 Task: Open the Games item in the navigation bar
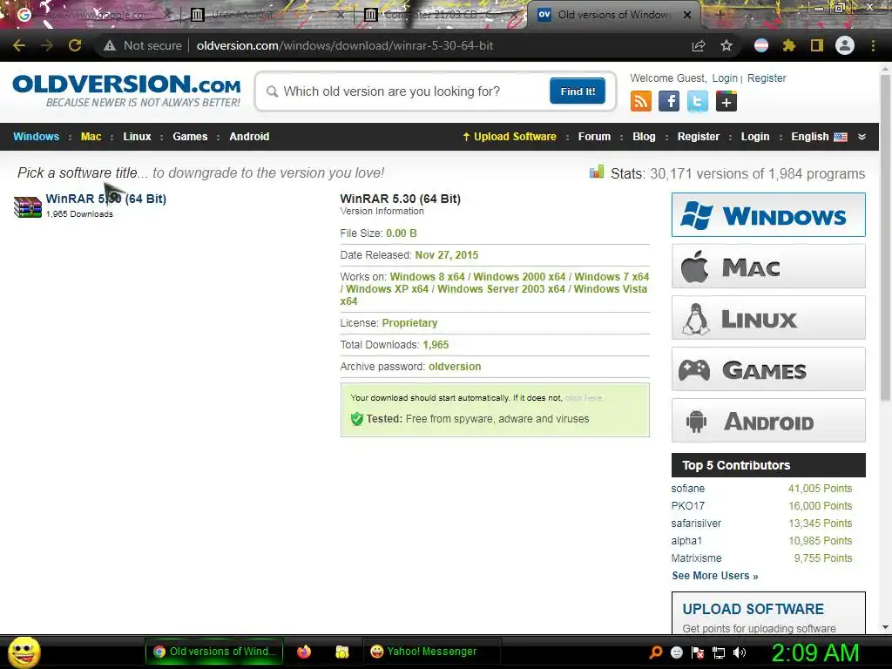(190, 137)
